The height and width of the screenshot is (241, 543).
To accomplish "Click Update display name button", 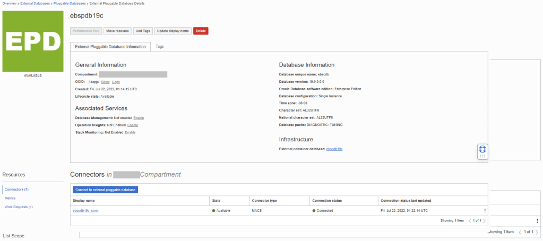I will coord(173,31).
